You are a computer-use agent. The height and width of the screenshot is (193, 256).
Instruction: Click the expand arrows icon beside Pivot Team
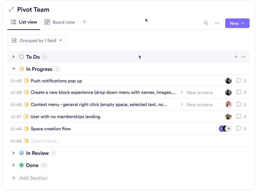coord(11,10)
